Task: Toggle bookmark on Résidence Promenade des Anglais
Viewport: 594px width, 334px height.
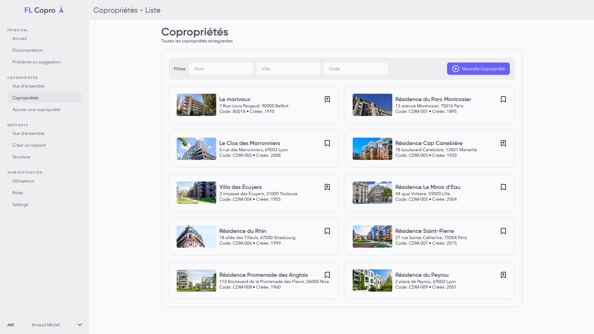Action: coord(327,275)
